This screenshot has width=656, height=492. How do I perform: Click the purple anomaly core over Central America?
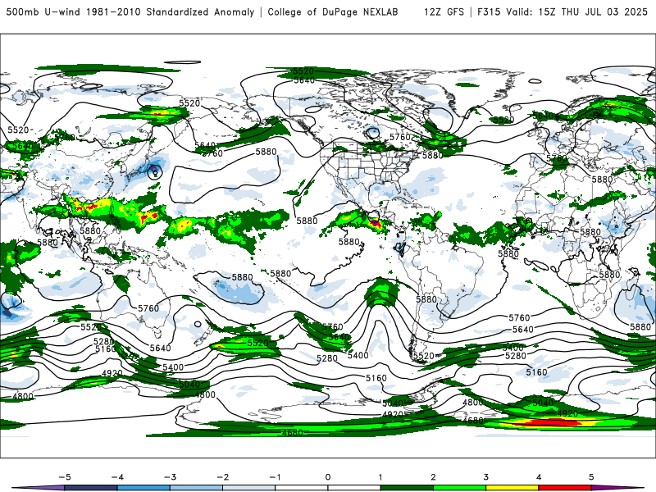375,222
